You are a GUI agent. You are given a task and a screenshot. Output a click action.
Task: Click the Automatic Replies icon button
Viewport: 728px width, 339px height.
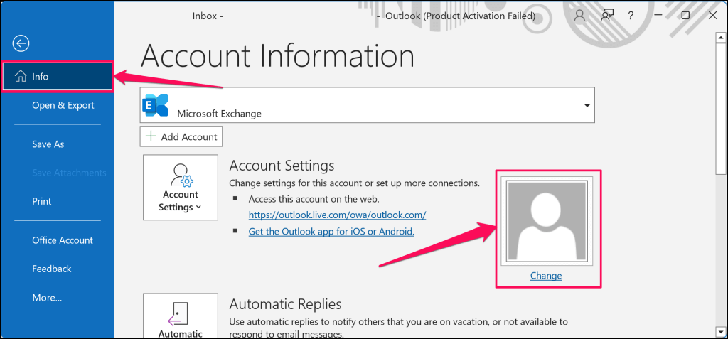click(181, 317)
